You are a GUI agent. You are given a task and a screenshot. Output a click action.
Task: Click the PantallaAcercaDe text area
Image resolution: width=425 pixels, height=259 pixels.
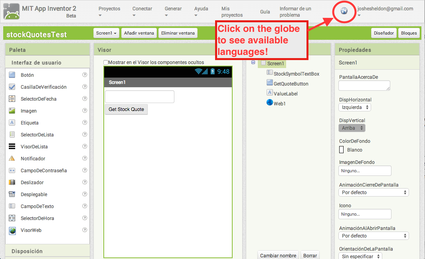pos(364,86)
